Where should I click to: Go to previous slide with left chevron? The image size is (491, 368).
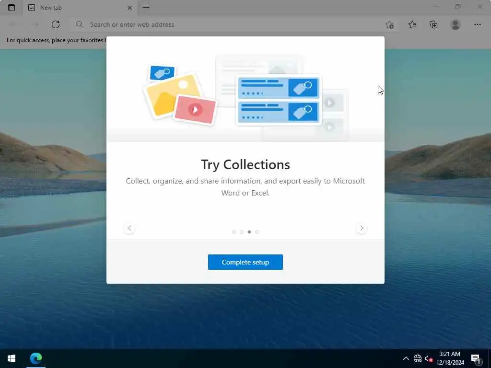(129, 228)
